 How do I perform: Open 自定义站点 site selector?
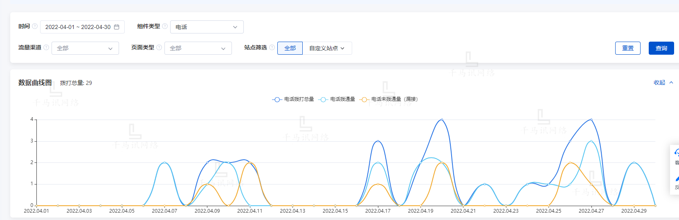327,48
